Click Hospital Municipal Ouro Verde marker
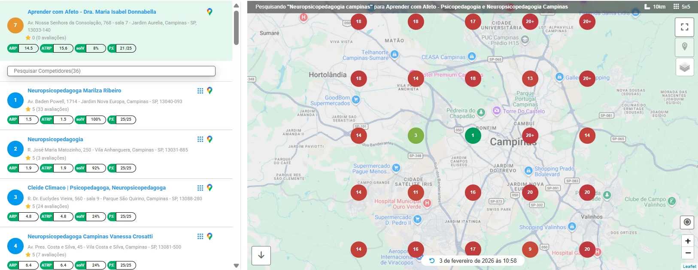Viewport: 698px width, 270px height. pyautogui.click(x=427, y=203)
